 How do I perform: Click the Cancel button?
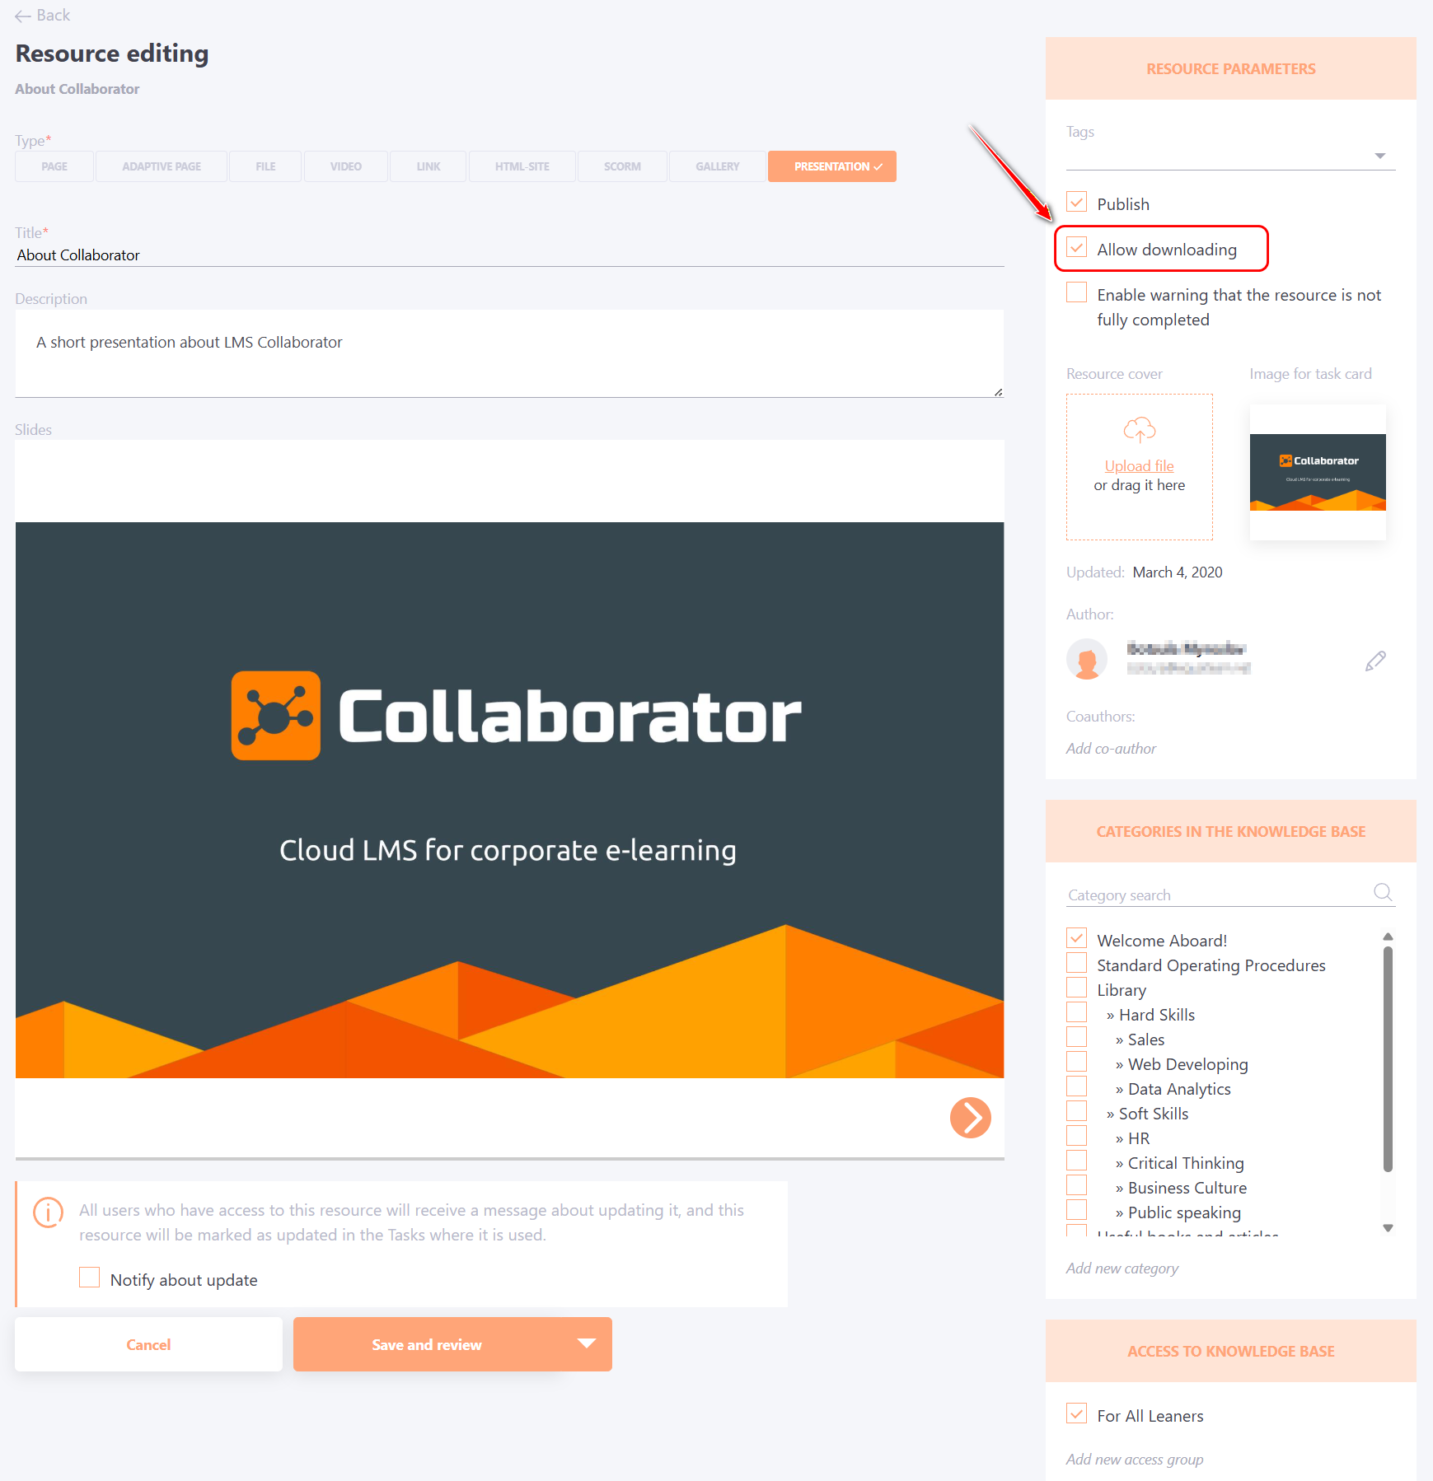[x=148, y=1344]
